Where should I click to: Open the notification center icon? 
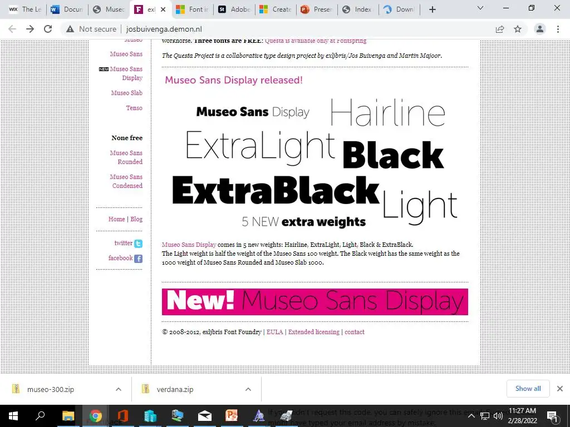click(x=553, y=416)
